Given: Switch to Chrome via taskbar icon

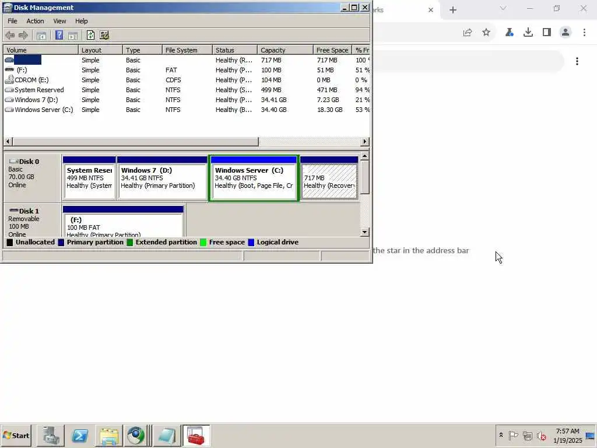Looking at the screenshot, I should (x=136, y=435).
